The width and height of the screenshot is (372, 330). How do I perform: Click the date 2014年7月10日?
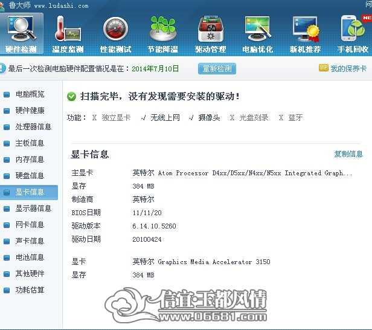[155, 69]
